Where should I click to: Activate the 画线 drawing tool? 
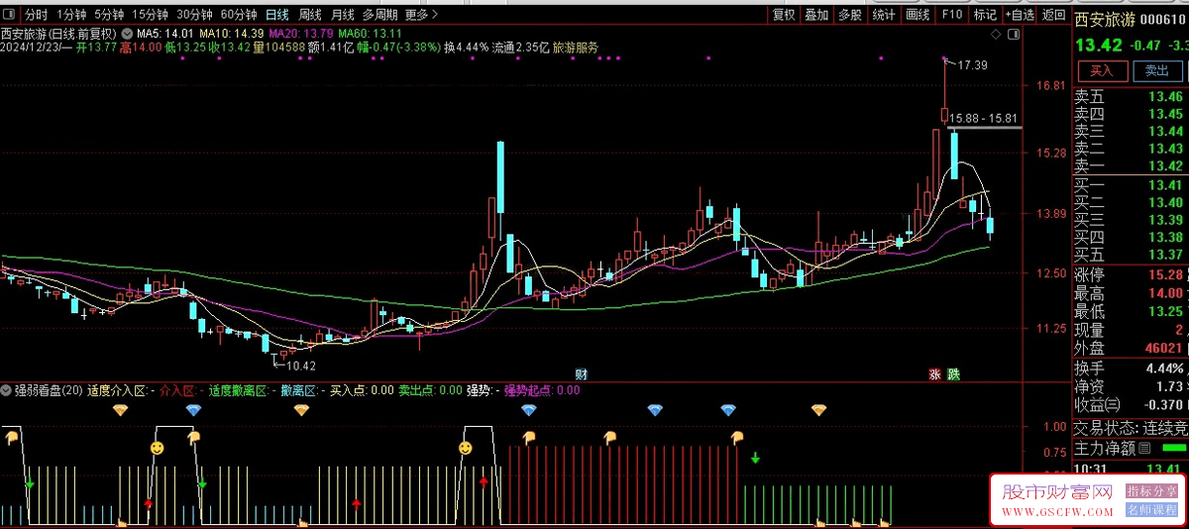pos(918,15)
